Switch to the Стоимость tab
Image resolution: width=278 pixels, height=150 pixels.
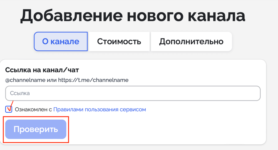[x=119, y=42]
